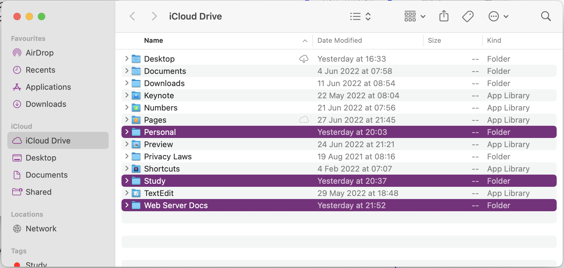Click the Edit Tags icon
This screenshot has width=564, height=268.
click(468, 16)
